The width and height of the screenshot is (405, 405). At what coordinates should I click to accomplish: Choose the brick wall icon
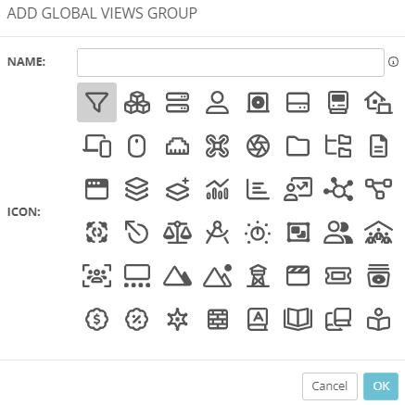pyautogui.click(x=218, y=319)
